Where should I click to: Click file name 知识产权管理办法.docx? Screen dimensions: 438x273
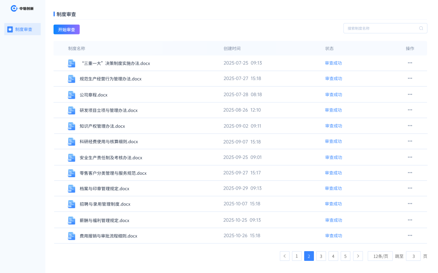pyautogui.click(x=102, y=126)
